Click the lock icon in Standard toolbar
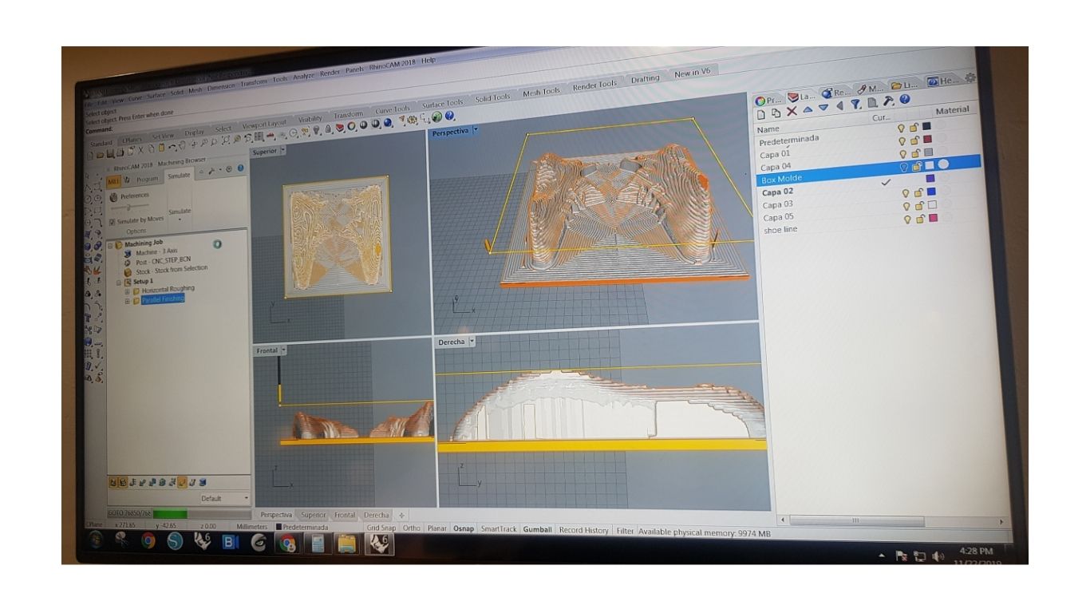Viewport: 1090px width, 613px height. (328, 129)
